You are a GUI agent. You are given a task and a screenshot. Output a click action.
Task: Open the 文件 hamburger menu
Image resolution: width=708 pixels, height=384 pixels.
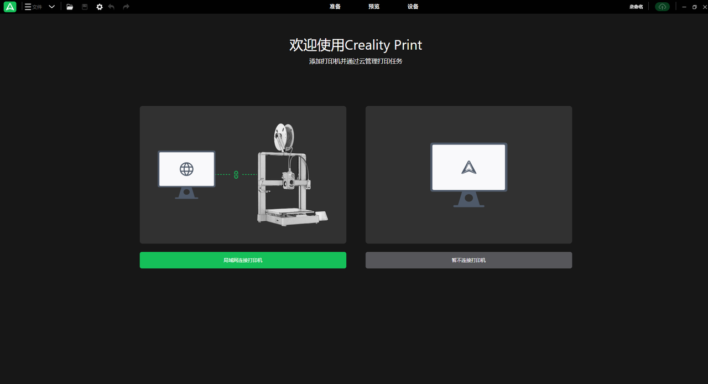point(33,7)
